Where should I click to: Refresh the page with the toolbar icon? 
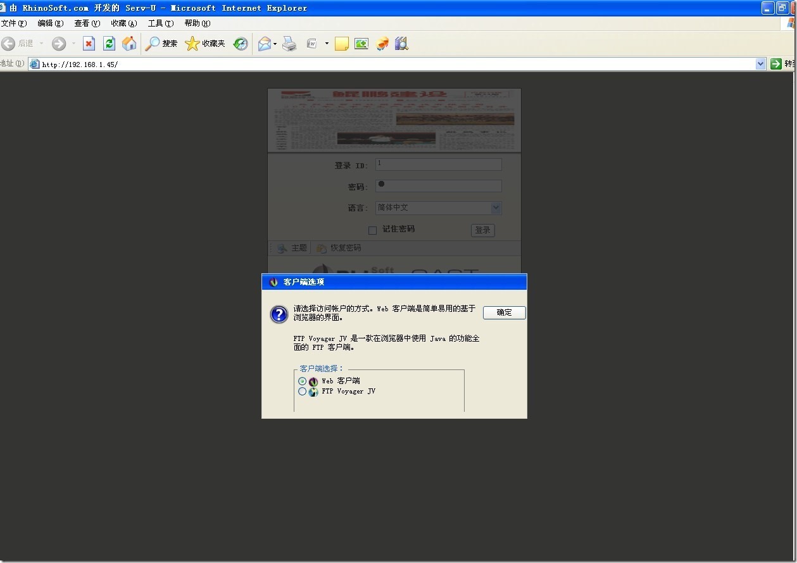click(109, 44)
